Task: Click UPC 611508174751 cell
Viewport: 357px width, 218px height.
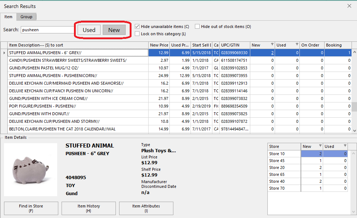Action: [235, 60]
